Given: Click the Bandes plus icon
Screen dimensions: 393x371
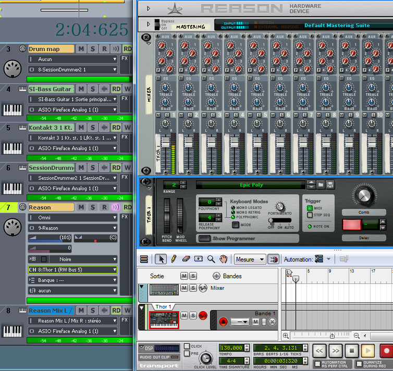Looking at the screenshot, I should click(216, 276).
